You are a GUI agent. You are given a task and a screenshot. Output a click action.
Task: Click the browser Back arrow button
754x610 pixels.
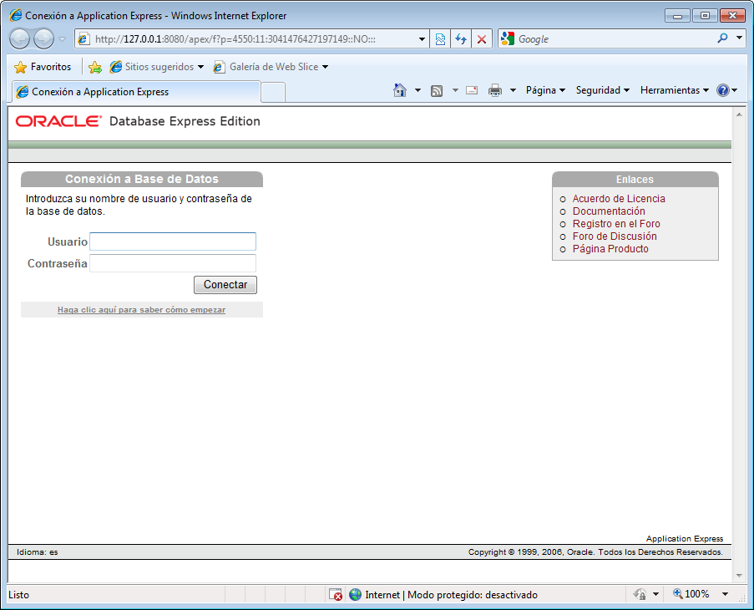20,39
